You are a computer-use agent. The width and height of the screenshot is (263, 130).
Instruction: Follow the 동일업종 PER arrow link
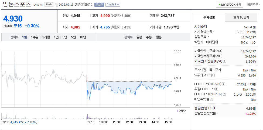216,108
